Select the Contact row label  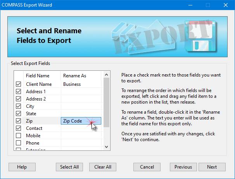[34, 128]
